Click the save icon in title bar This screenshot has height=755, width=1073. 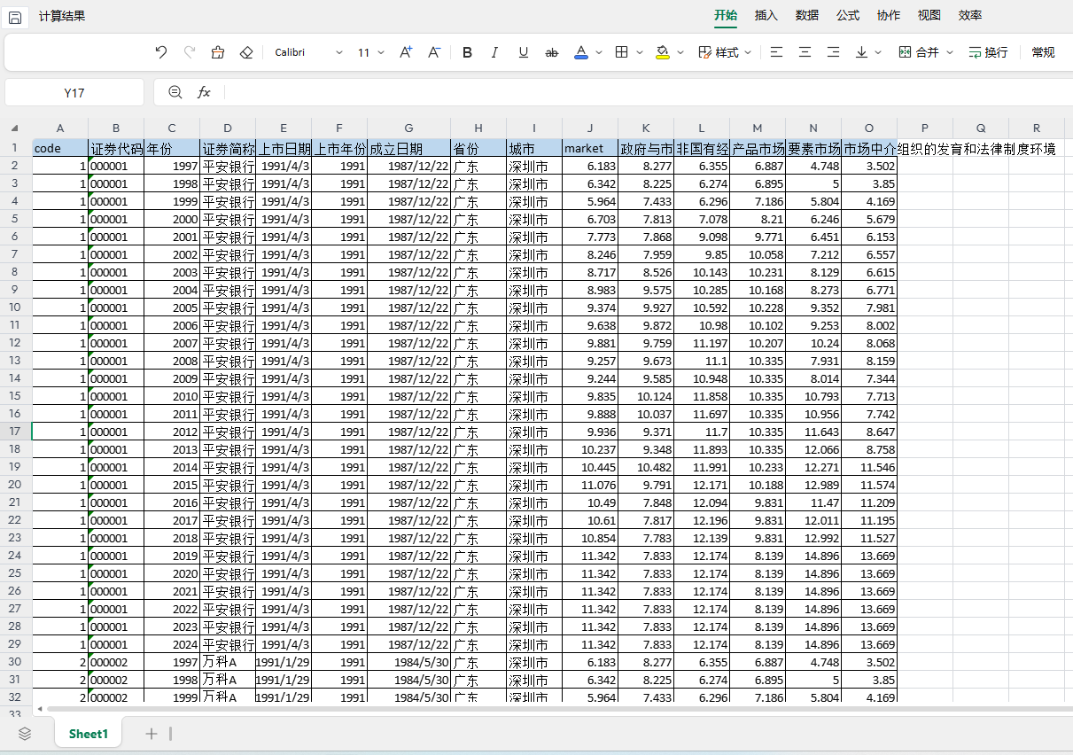[15, 17]
